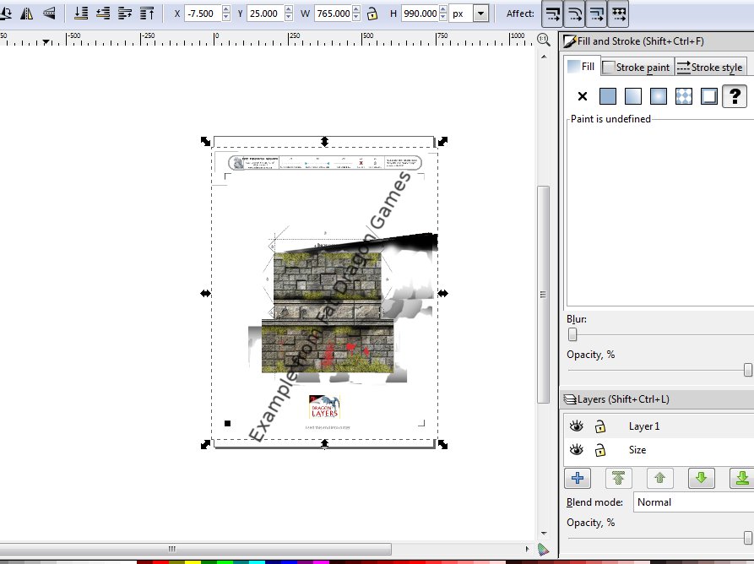Open the Stroke style tab
754x564 pixels.
(x=710, y=68)
